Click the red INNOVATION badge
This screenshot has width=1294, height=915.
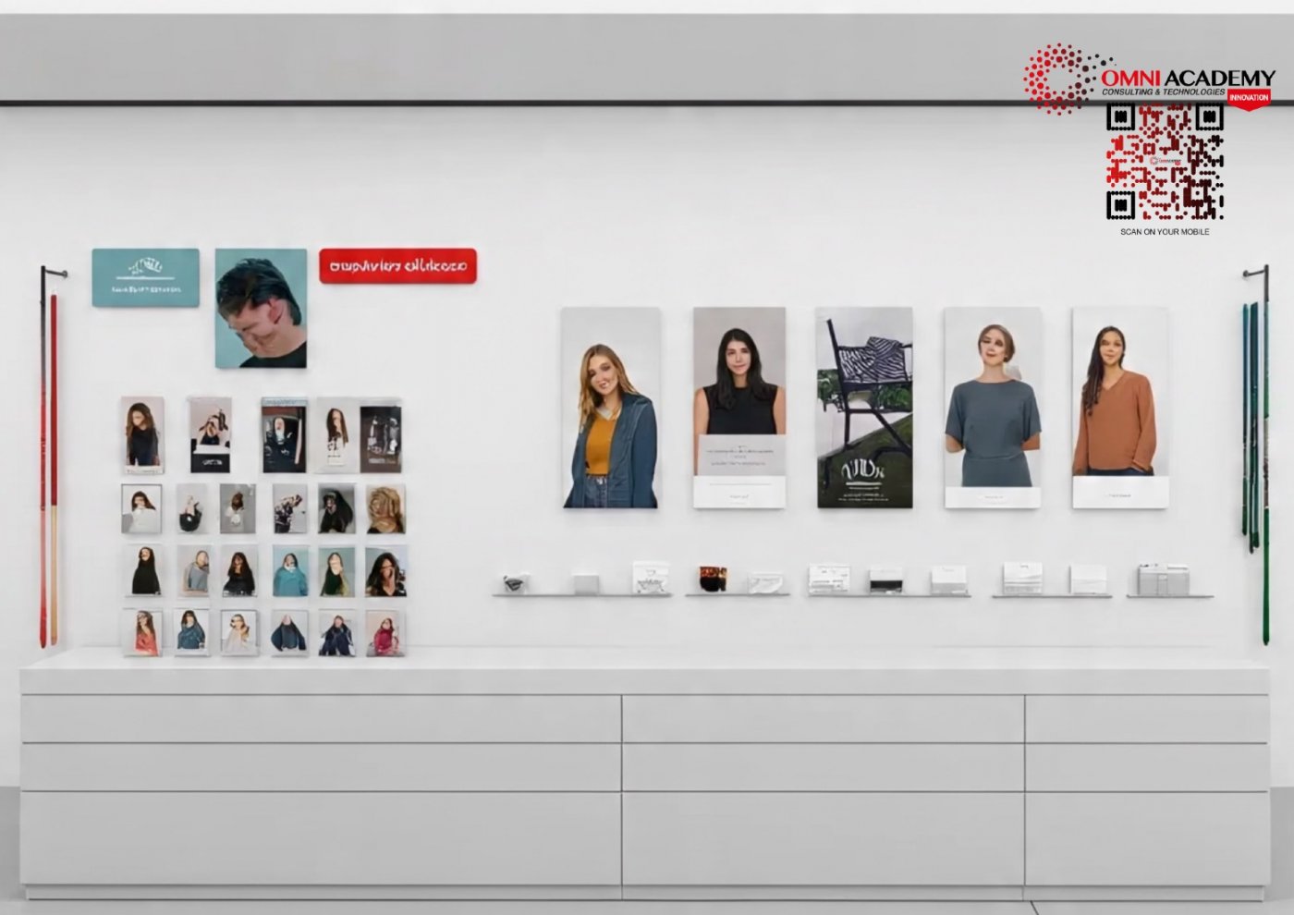(1249, 97)
